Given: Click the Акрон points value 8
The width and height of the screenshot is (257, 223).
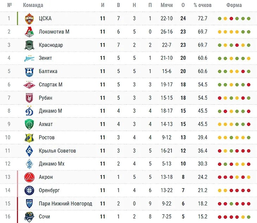Looking at the screenshot, I should 183,177.
